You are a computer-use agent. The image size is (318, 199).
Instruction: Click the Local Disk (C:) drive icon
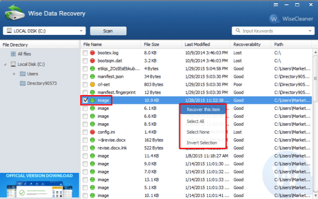tap(13, 64)
